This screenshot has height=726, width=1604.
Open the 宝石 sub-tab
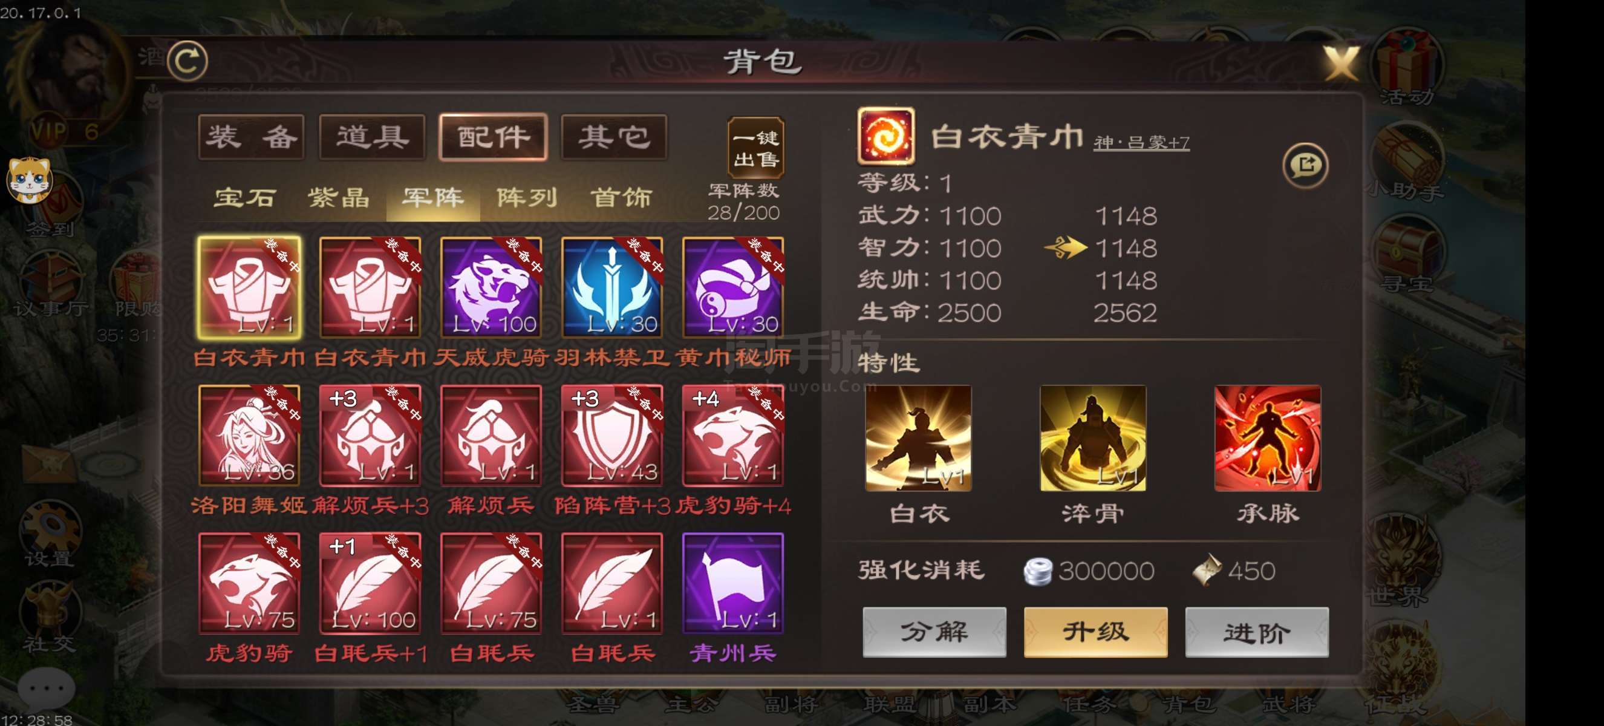click(245, 198)
